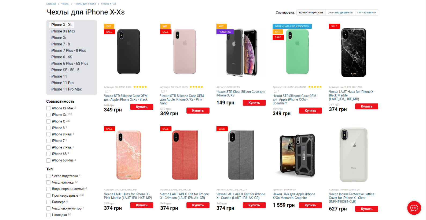Image resolution: width=426 pixels, height=220 pixels.
Task: Click comment icon under Pink Sand case
Action: point(163,91)
